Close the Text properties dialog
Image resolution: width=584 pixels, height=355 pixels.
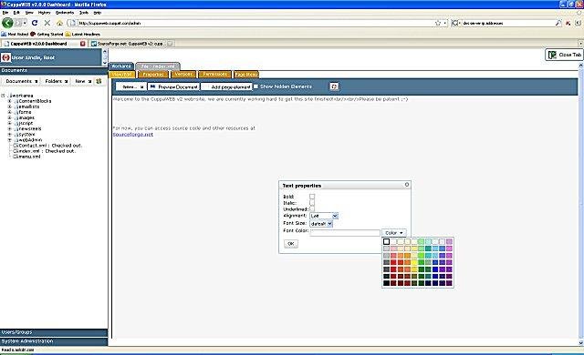click(407, 185)
